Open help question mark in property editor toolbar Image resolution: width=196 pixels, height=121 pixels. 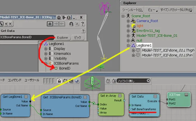pyautogui.click(x=83, y=24)
